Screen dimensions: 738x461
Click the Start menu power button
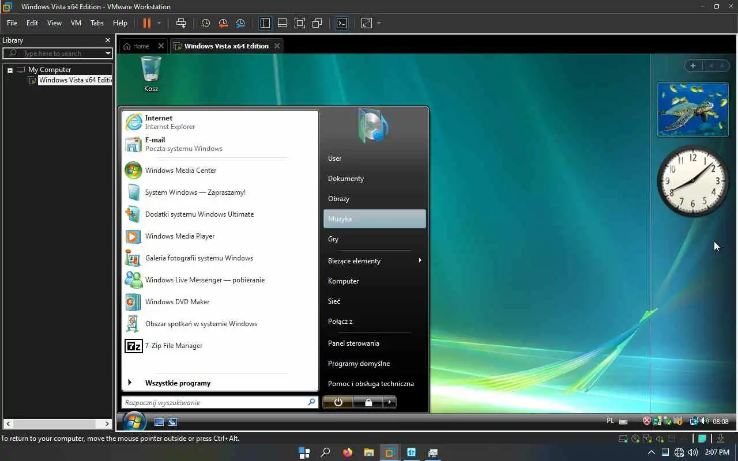point(338,402)
